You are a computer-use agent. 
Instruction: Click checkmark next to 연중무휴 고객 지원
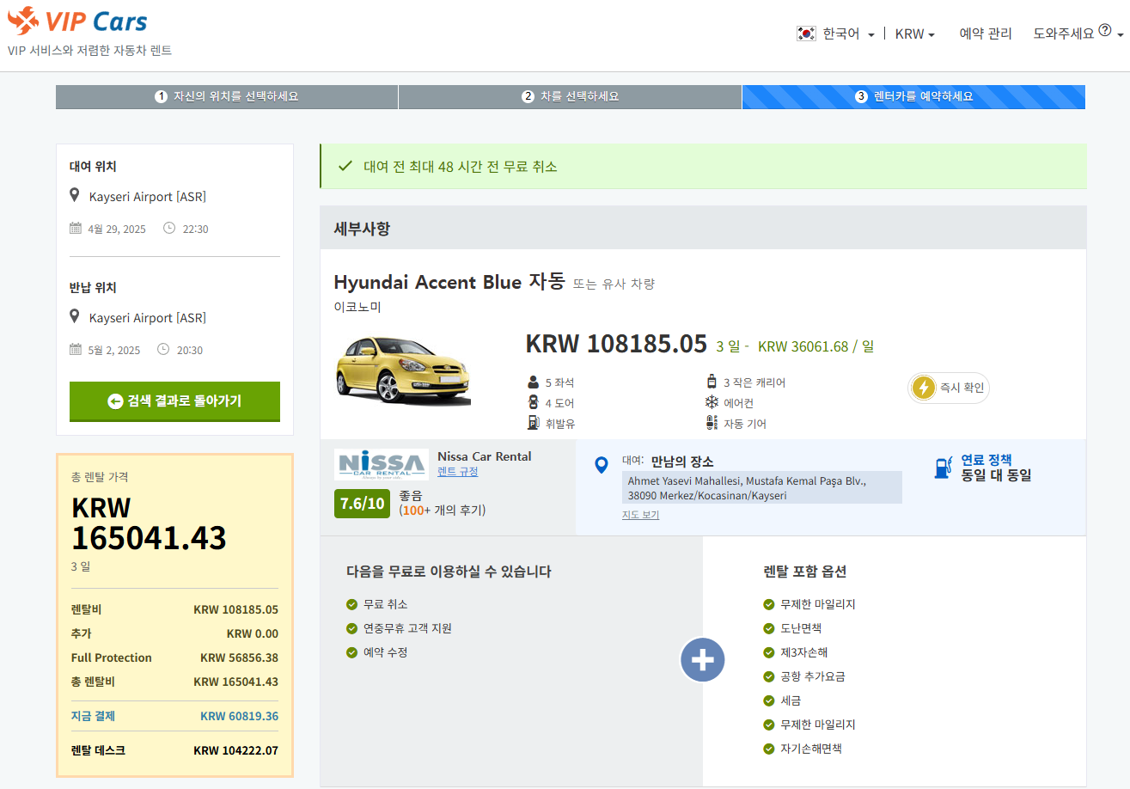(351, 628)
